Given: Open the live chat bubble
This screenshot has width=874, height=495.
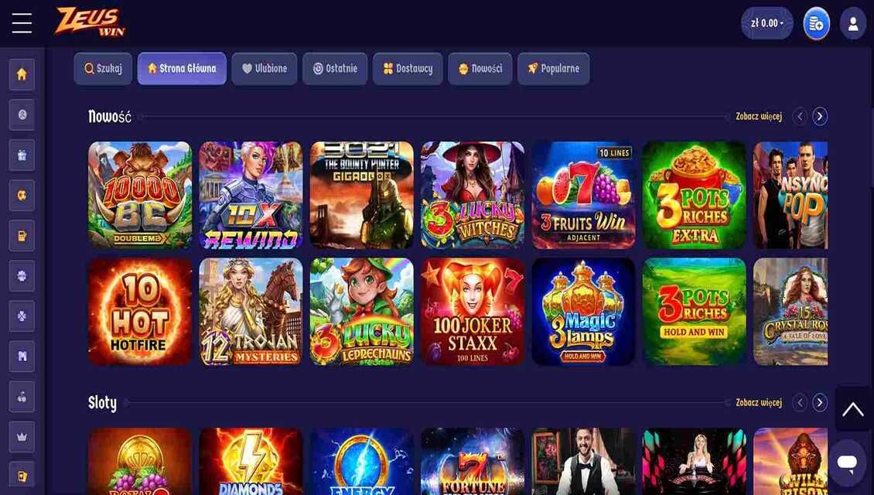Looking at the screenshot, I should click(847, 462).
